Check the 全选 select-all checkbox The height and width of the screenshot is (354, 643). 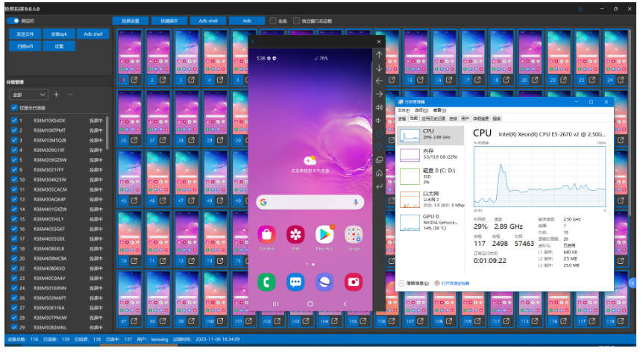pos(273,20)
